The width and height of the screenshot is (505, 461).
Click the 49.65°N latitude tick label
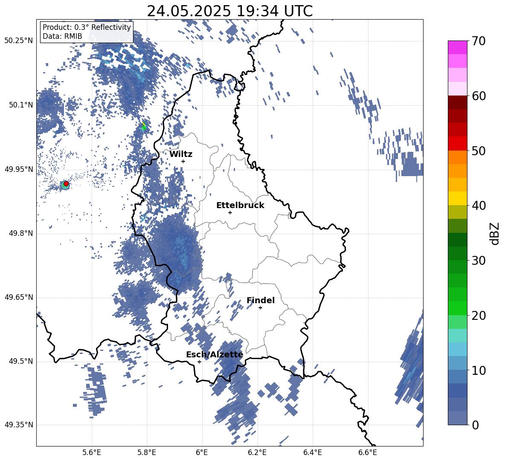coord(19,298)
